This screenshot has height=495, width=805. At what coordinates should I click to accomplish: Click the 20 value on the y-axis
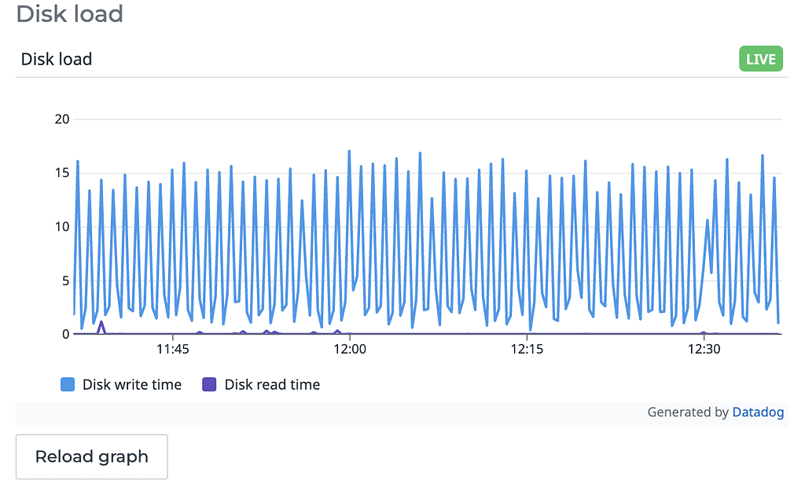[63, 119]
